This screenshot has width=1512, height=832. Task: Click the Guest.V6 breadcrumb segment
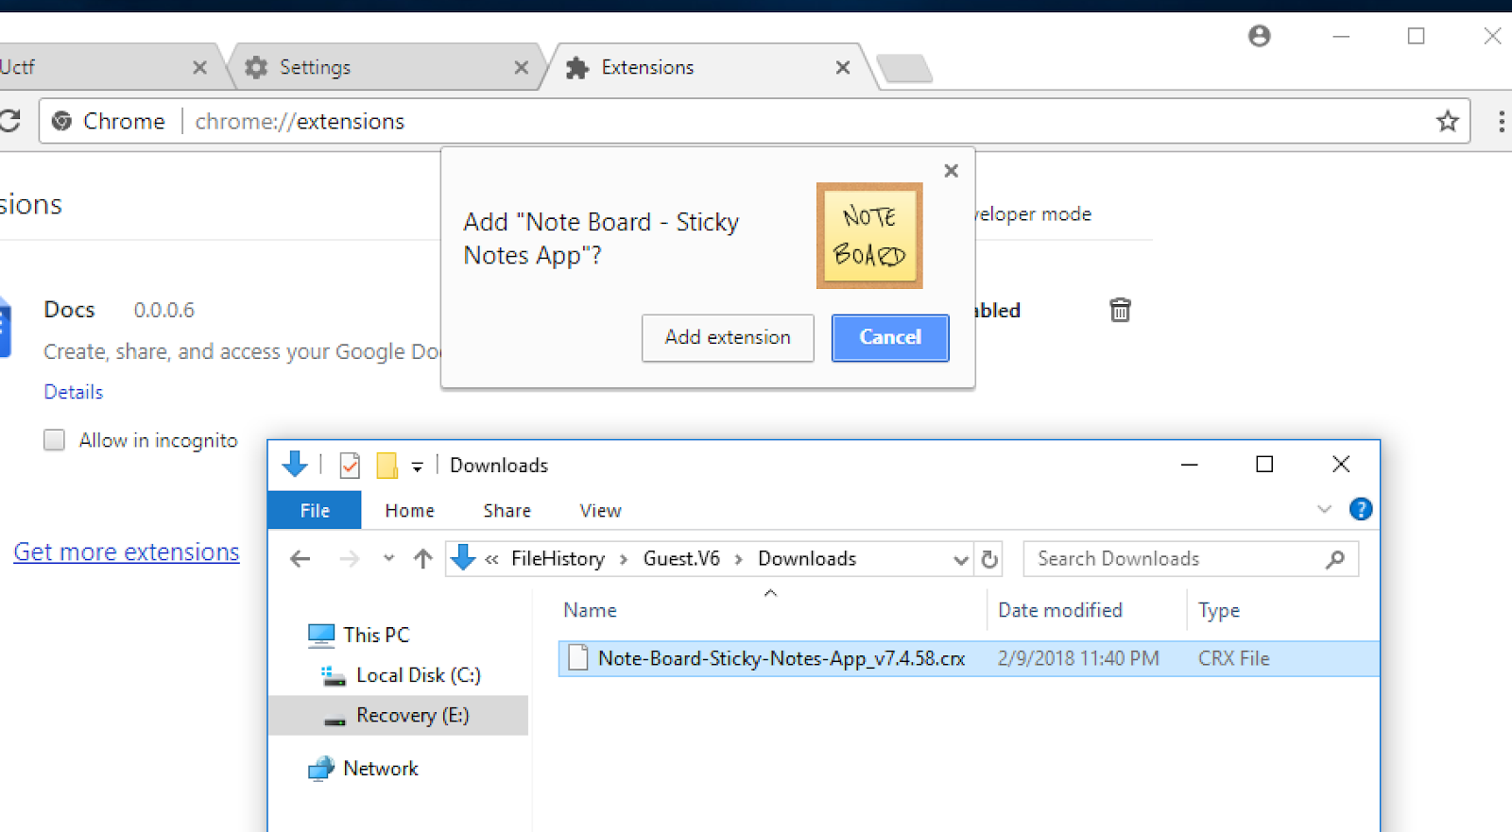point(681,559)
